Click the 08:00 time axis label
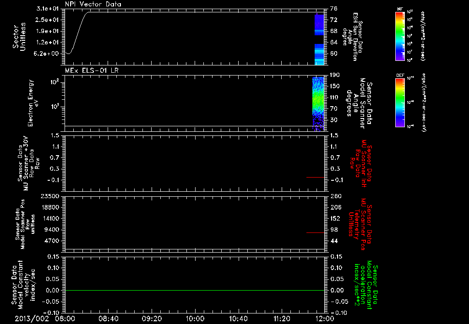This screenshot has width=469, height=324. [66, 319]
